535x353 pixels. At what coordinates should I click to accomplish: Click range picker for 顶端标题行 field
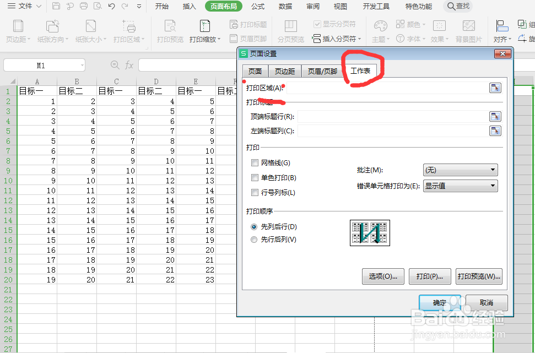495,117
